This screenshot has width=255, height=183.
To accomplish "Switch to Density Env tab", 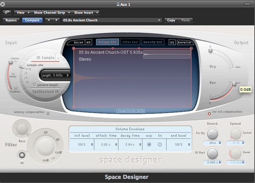I will 153,42.
